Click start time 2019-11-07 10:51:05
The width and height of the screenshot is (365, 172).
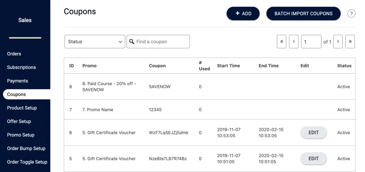[x=229, y=159]
